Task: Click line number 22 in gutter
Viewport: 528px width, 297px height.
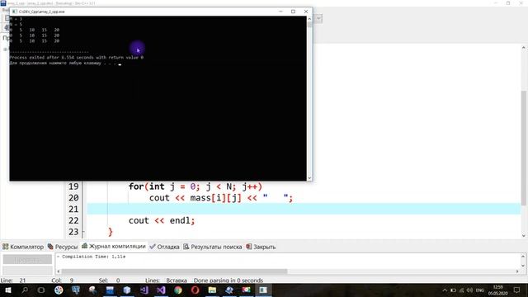Action: 73,220
